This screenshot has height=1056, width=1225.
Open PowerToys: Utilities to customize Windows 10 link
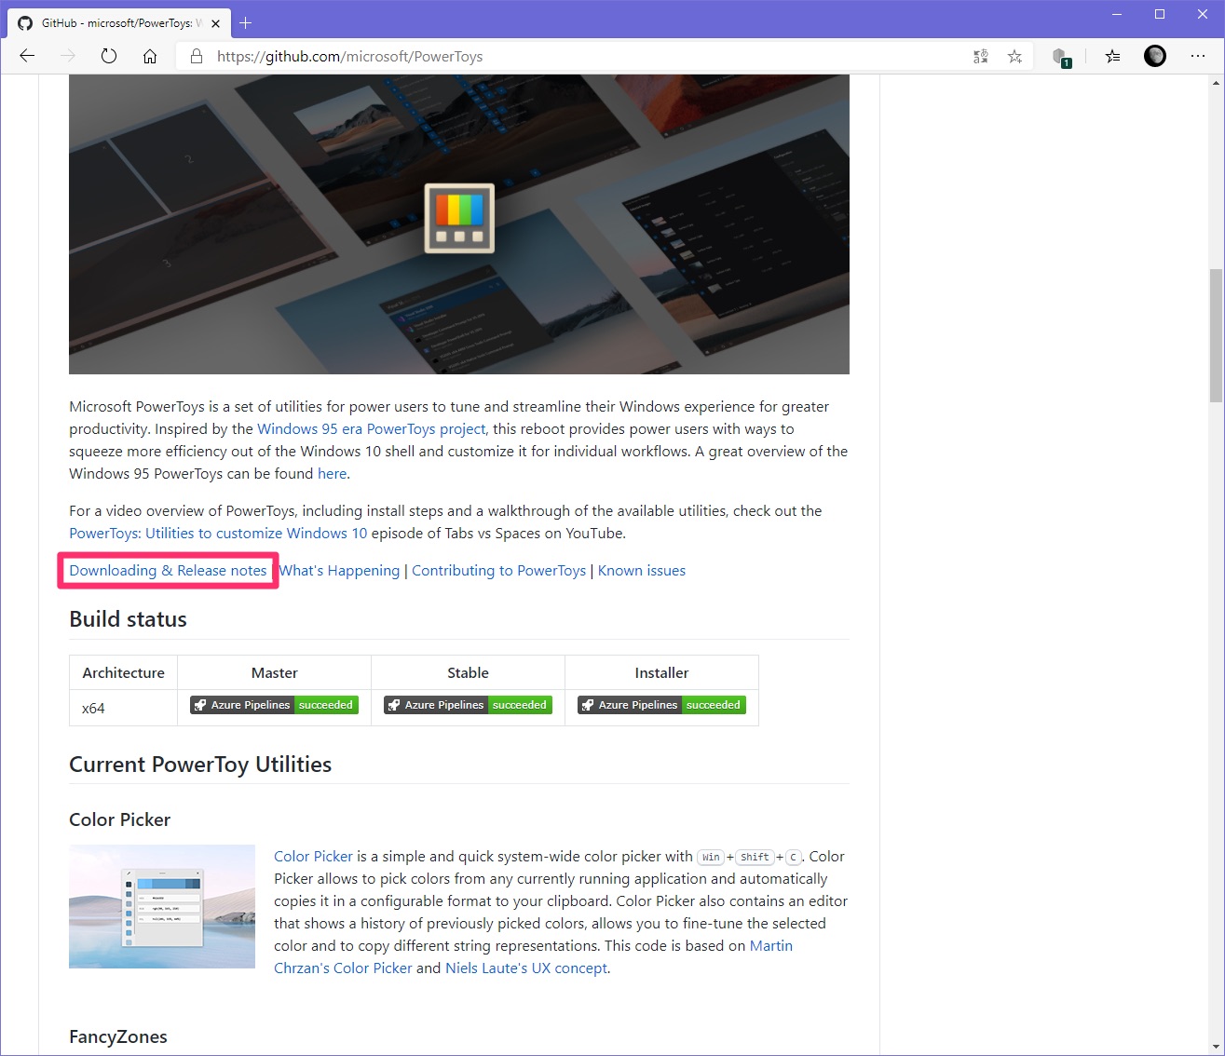[x=218, y=533]
